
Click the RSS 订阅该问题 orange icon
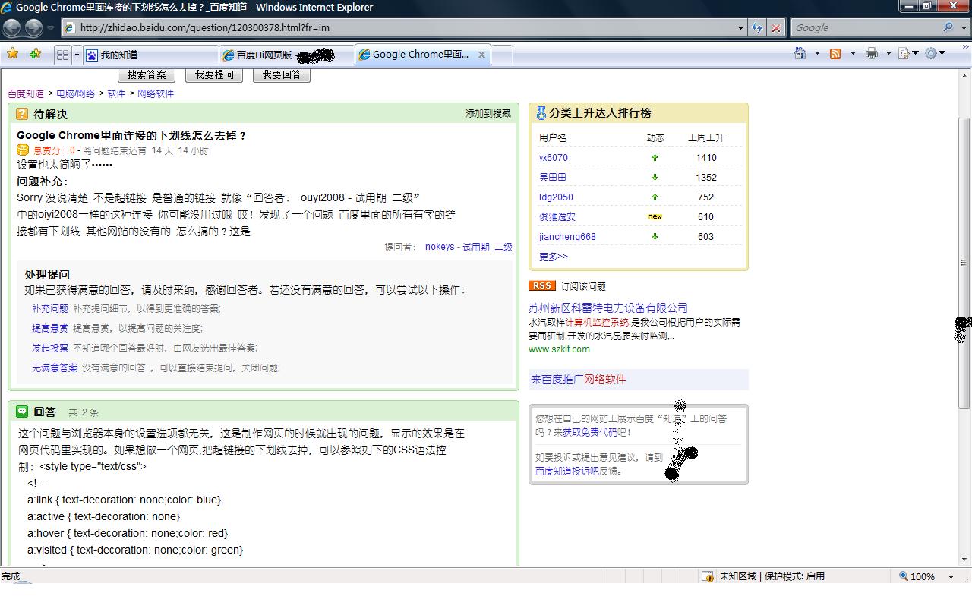click(x=541, y=285)
